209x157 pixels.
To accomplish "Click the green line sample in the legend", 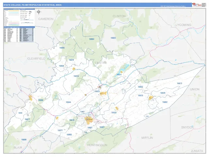I will click(x=14, y=26).
